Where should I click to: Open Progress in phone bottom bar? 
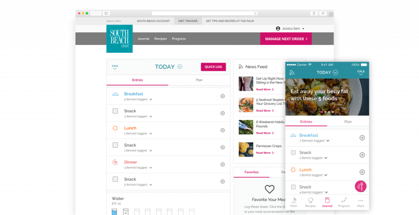(344, 202)
